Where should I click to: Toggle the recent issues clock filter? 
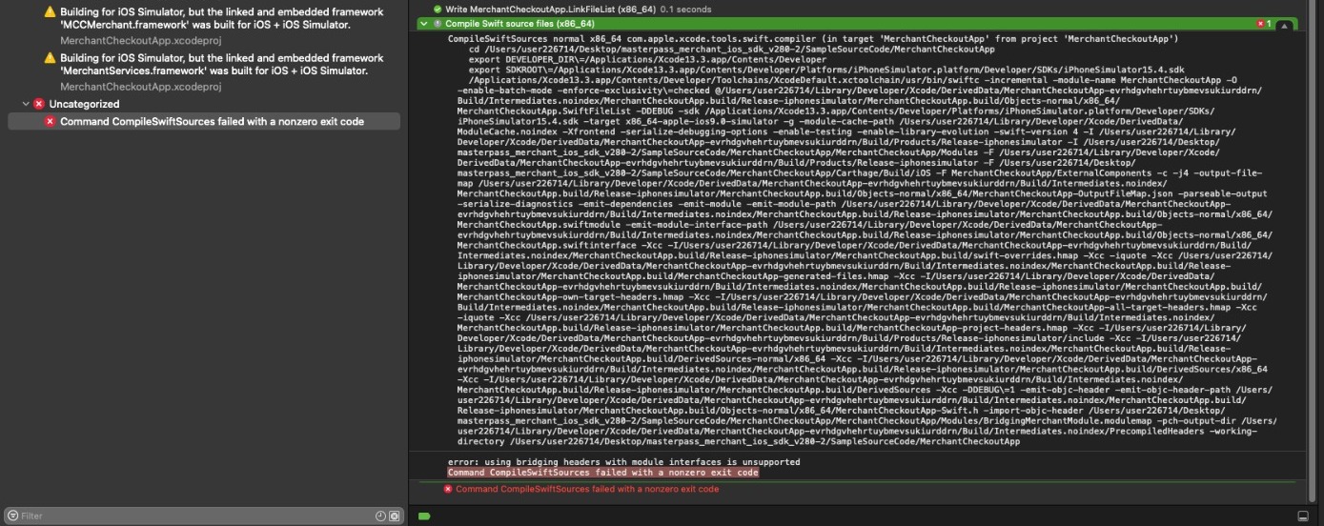tap(381, 516)
